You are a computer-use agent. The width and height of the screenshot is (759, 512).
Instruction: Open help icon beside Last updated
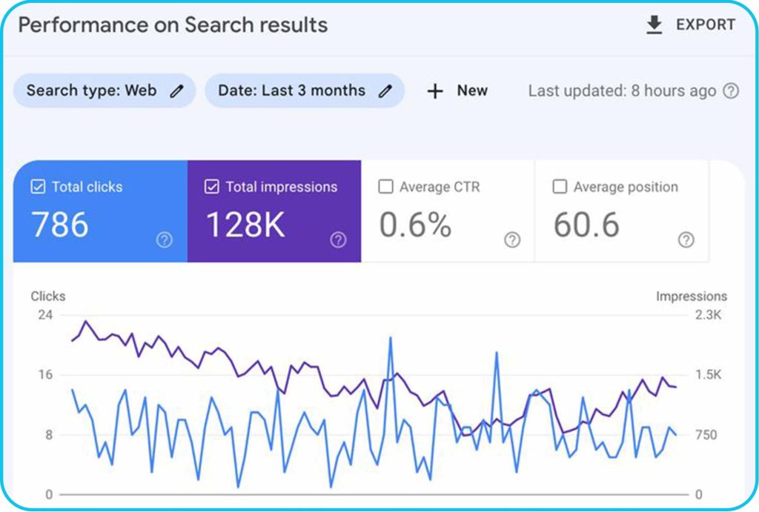tap(731, 91)
